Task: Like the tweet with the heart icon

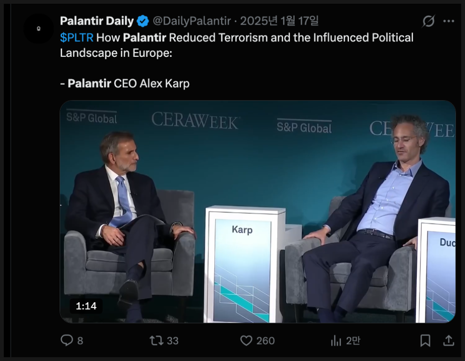Action: point(246,341)
